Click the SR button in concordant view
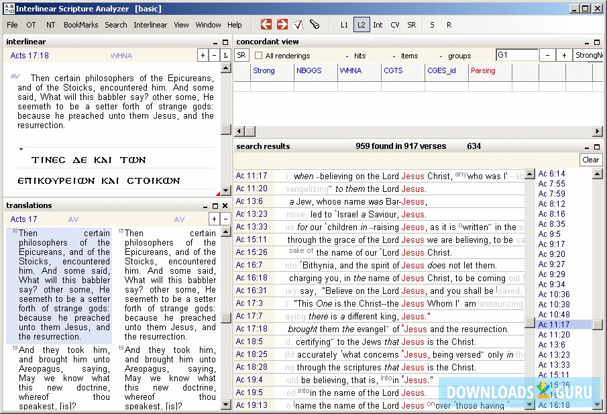The image size is (607, 414). [x=241, y=55]
